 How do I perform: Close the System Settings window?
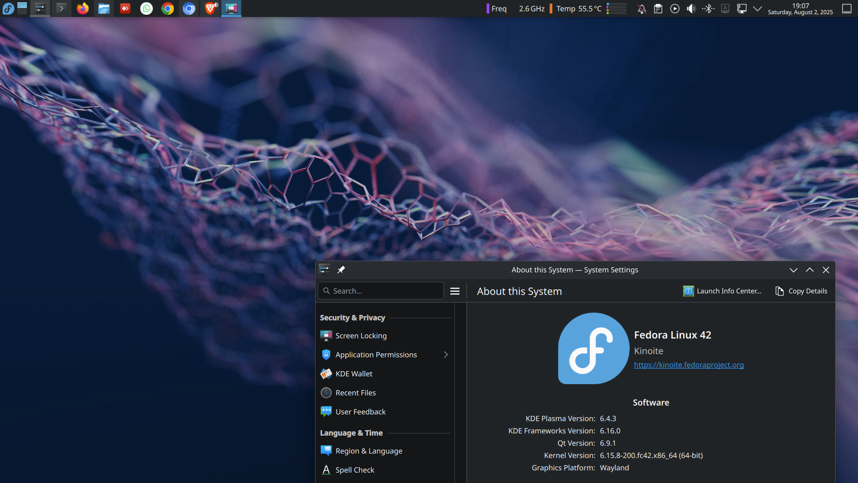pos(826,270)
